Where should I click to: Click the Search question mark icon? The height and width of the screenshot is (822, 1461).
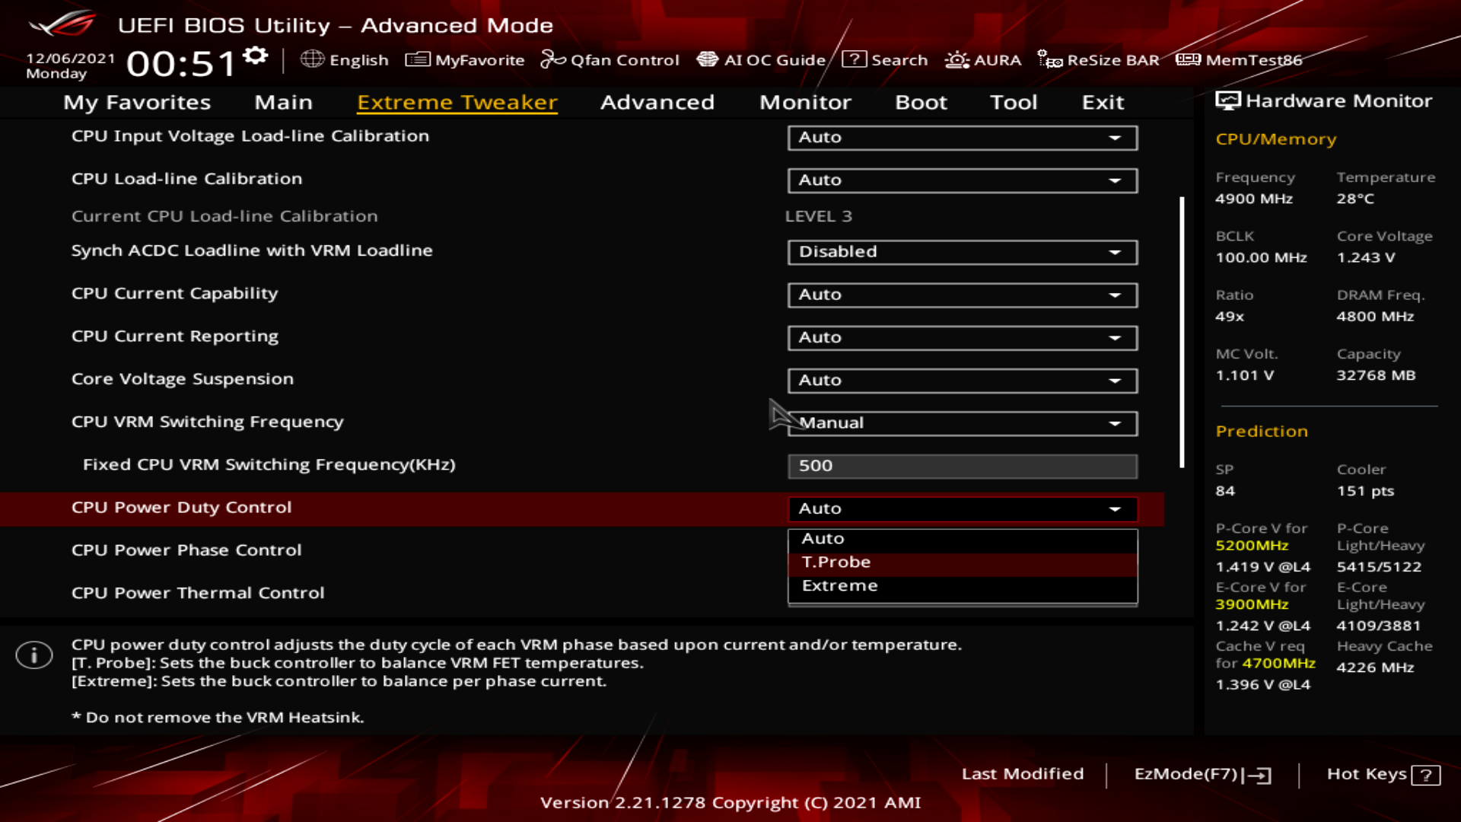point(854,59)
